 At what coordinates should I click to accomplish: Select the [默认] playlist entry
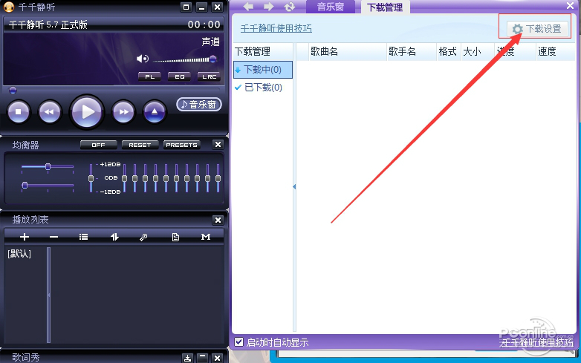tap(19, 254)
